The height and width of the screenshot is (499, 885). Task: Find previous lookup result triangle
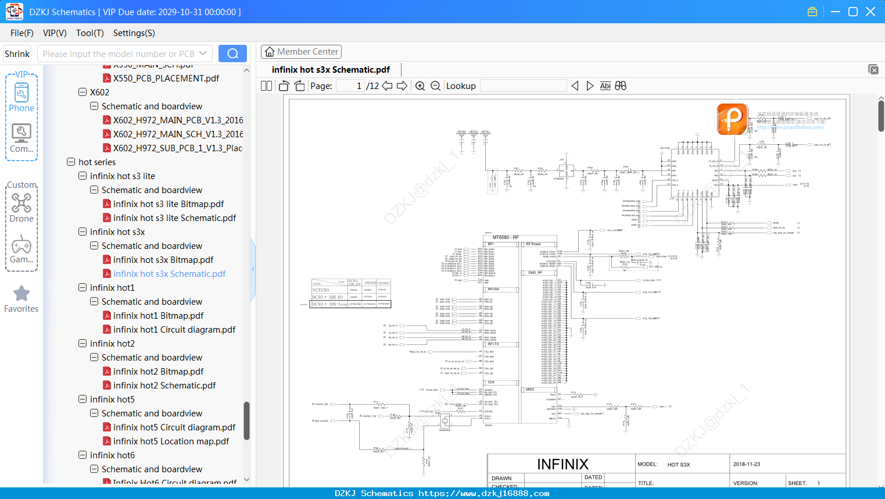coord(575,85)
